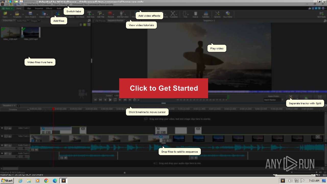Select the second video clip thumbnail in the bin
This screenshot has height=184, width=327.
(31, 32)
